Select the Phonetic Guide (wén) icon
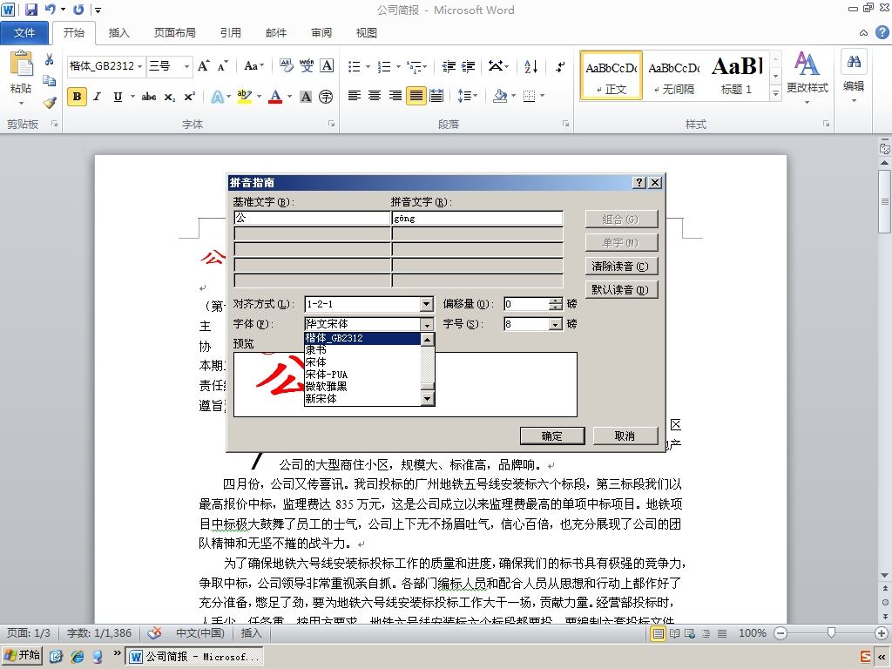 pyautogui.click(x=307, y=66)
